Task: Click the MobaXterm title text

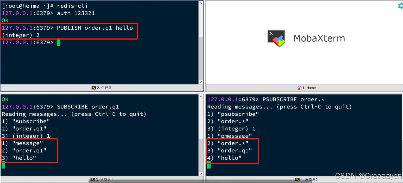Action: (319, 38)
